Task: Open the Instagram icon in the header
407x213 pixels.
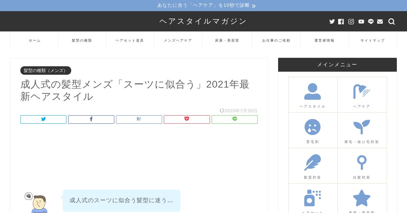Action: 351,22
